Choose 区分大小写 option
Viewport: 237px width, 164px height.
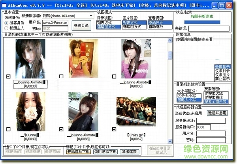click(x=189, y=96)
